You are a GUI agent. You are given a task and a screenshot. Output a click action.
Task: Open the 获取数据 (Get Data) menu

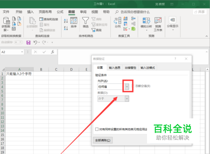[x=6, y=24]
